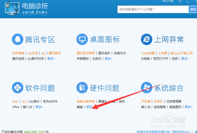Open the 开机慢 link
The image size is (197, 133).
point(146,101)
